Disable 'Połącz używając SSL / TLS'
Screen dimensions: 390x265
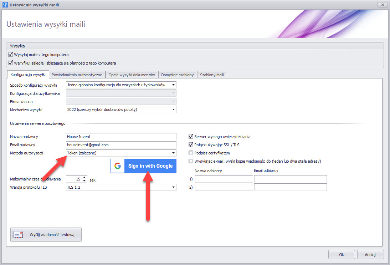[x=191, y=144]
